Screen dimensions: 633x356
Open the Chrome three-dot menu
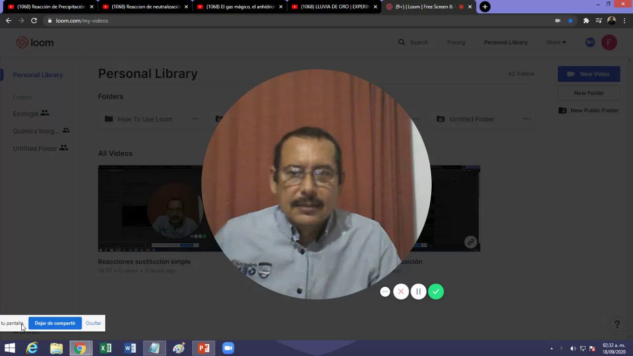tap(625, 21)
